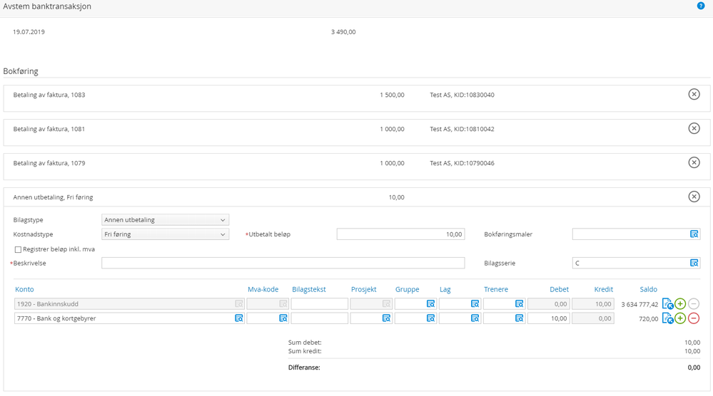Click the Beskrivelse input field
This screenshot has width=713, height=396.
283,263
